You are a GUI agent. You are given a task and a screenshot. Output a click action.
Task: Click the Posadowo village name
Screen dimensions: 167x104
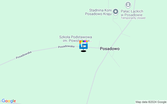[110, 49]
